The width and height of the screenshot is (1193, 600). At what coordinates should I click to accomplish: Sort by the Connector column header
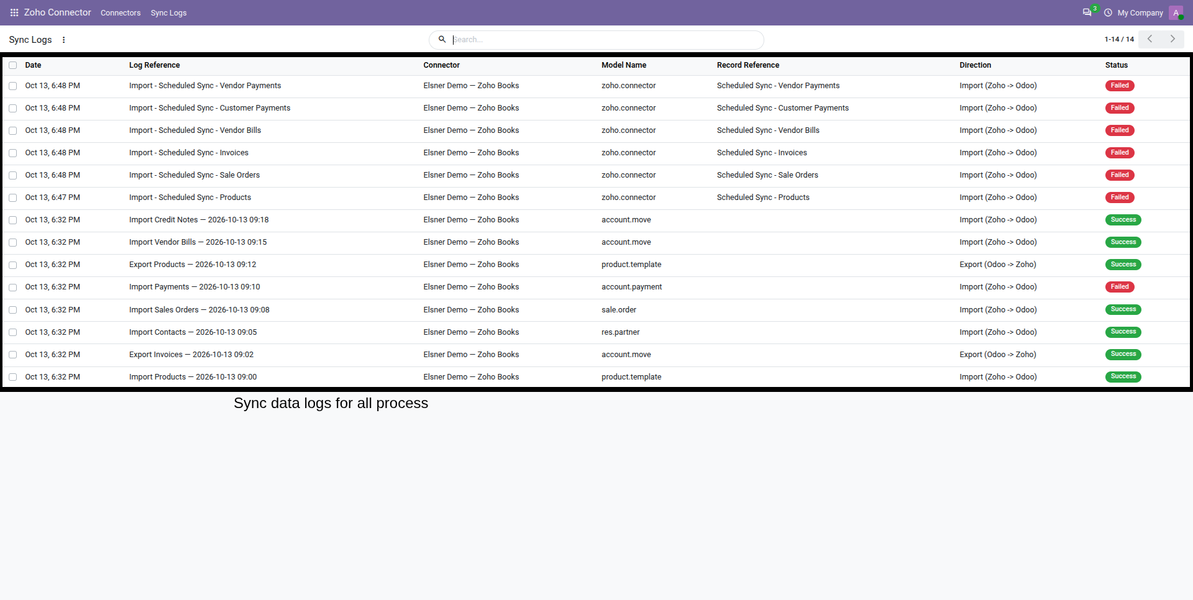click(x=441, y=65)
